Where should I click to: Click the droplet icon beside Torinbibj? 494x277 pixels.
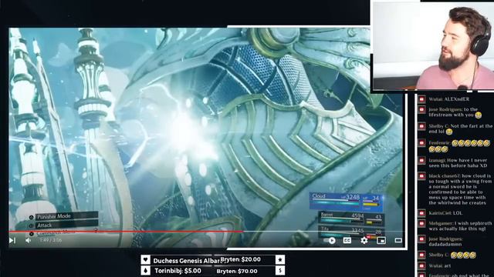point(146,270)
